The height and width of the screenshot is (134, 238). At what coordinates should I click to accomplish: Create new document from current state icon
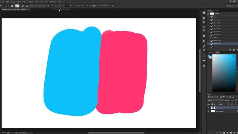tap(230, 50)
